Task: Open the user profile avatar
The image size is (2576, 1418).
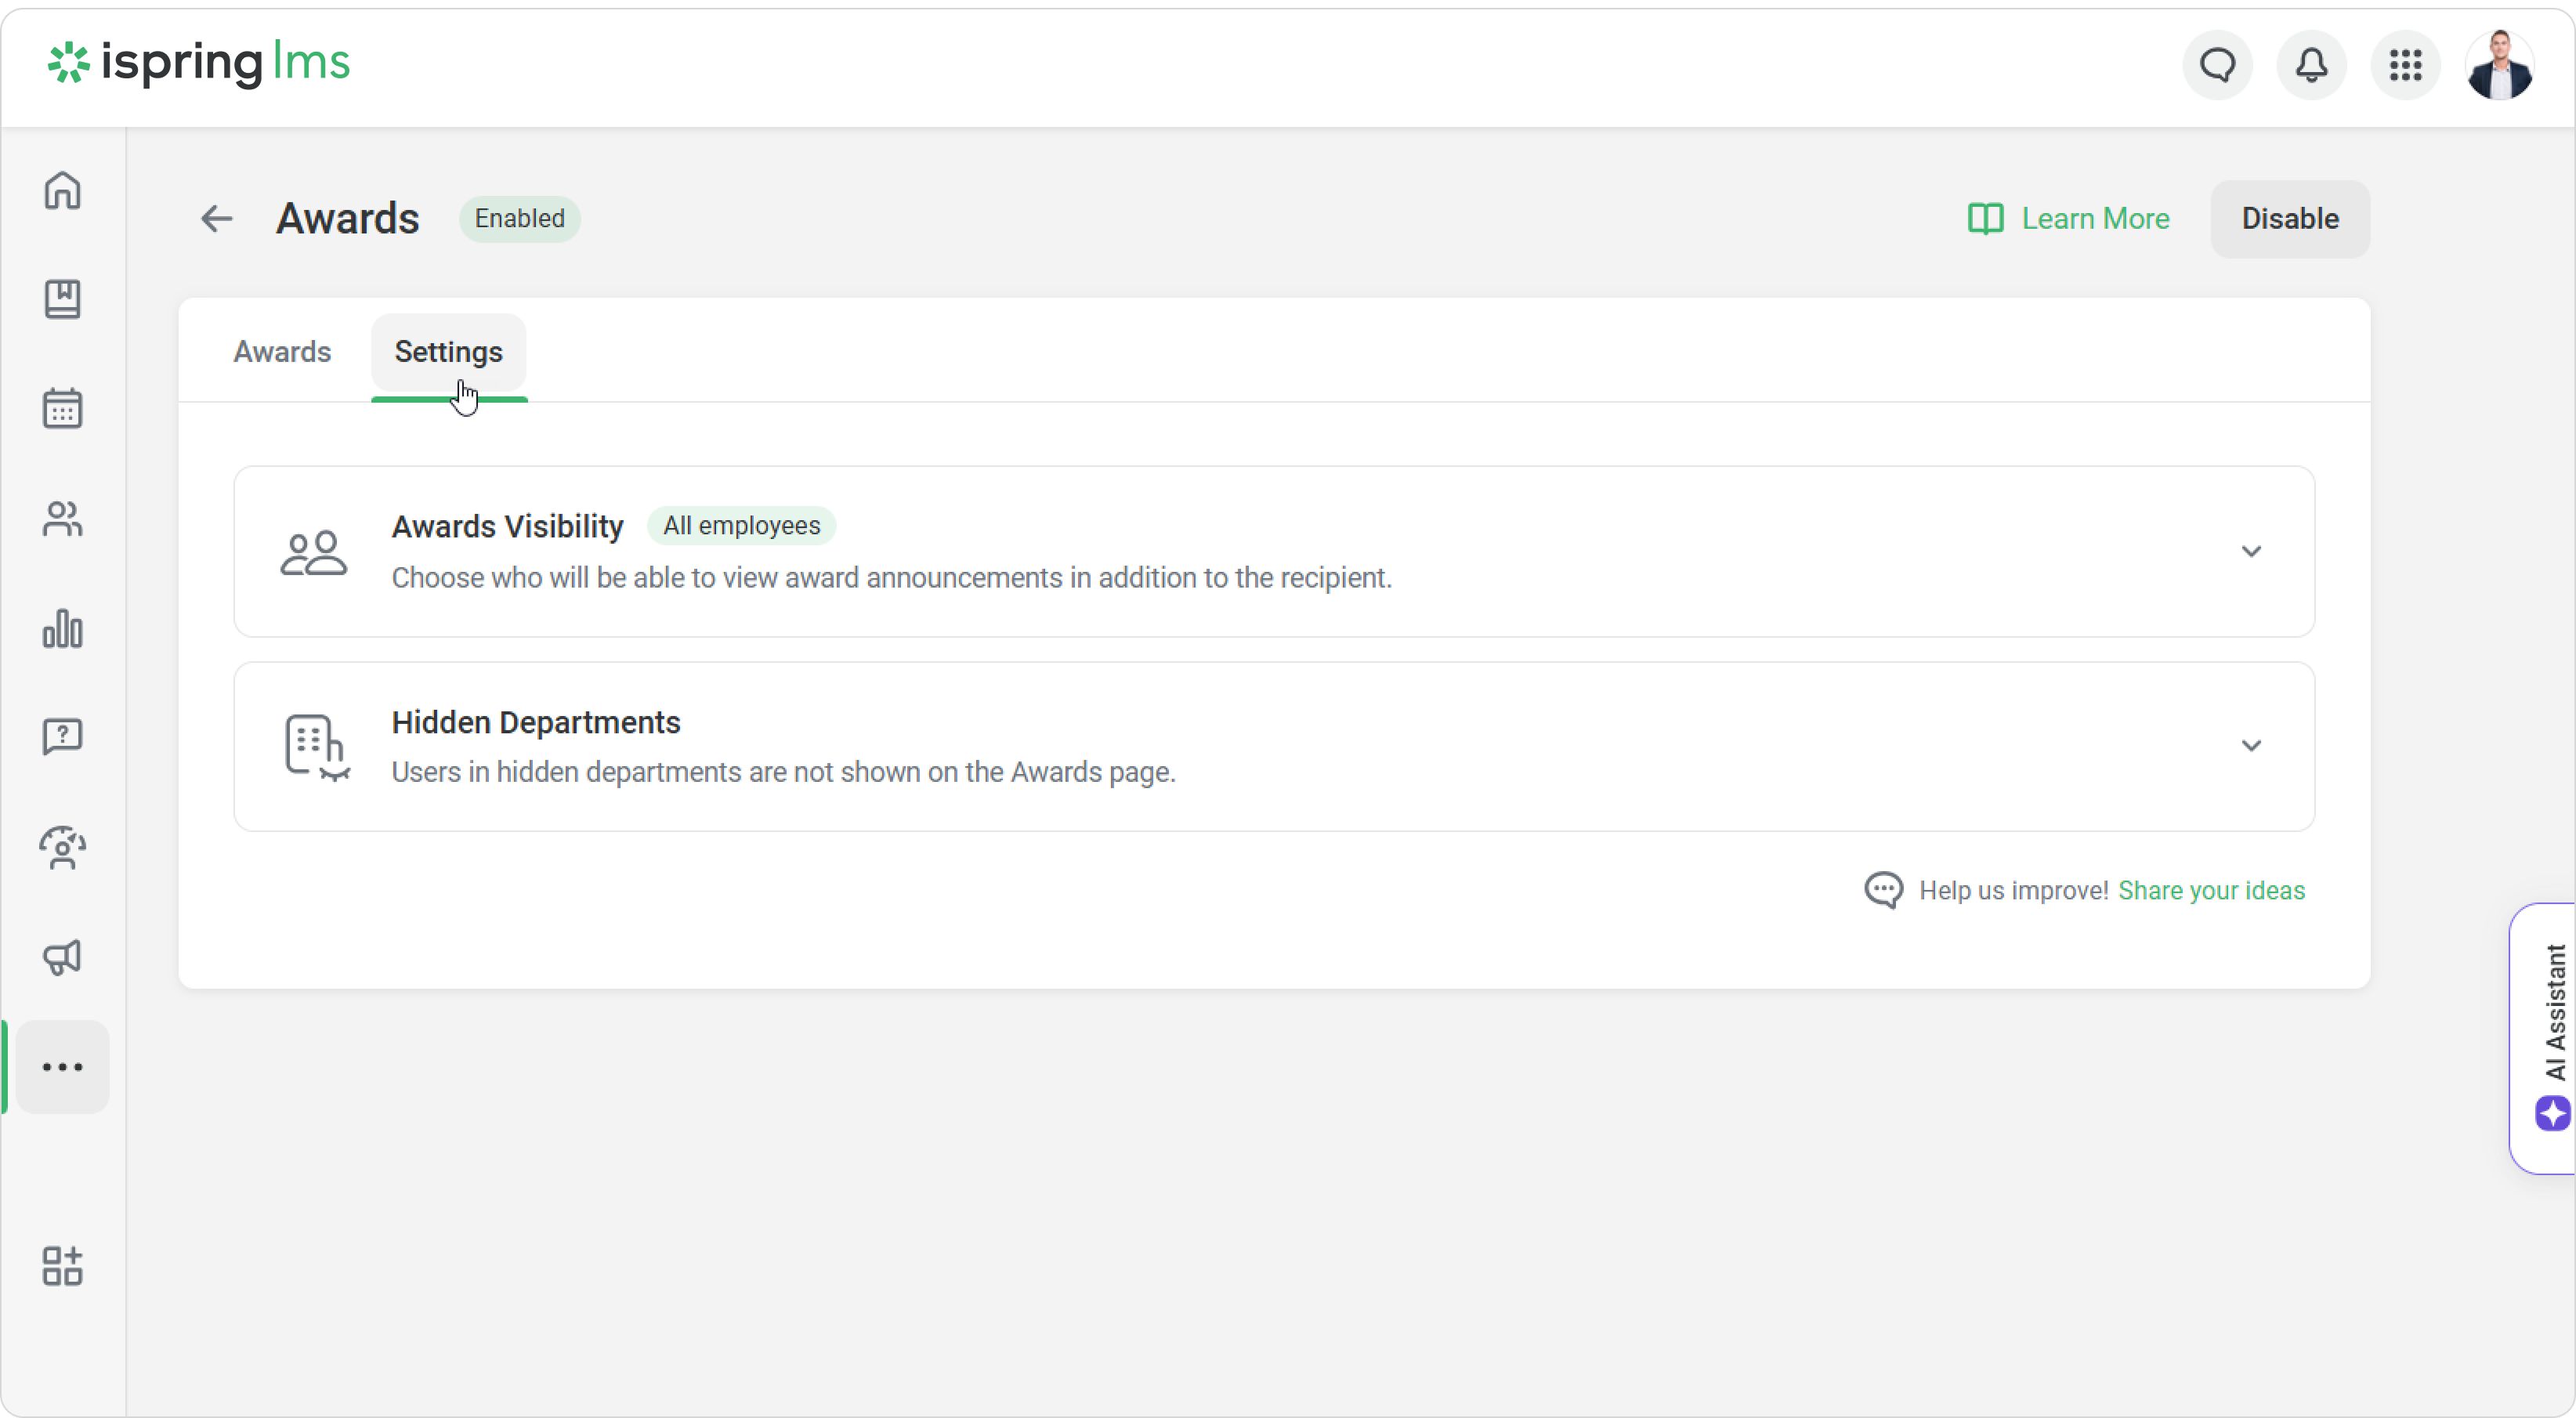Action: 2499,66
